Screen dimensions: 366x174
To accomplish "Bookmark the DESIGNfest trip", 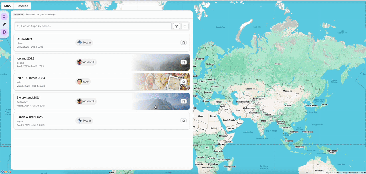I will pyautogui.click(x=184, y=42).
